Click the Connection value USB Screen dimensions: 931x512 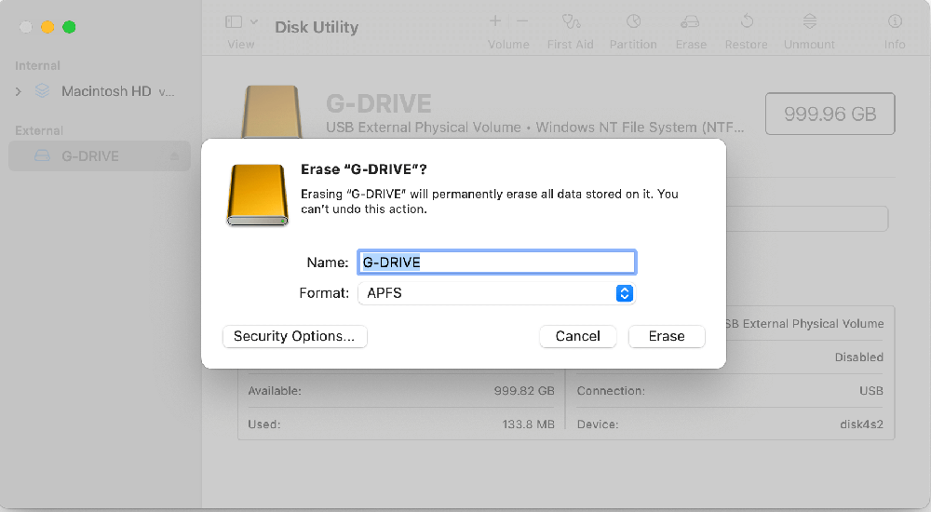coord(871,391)
